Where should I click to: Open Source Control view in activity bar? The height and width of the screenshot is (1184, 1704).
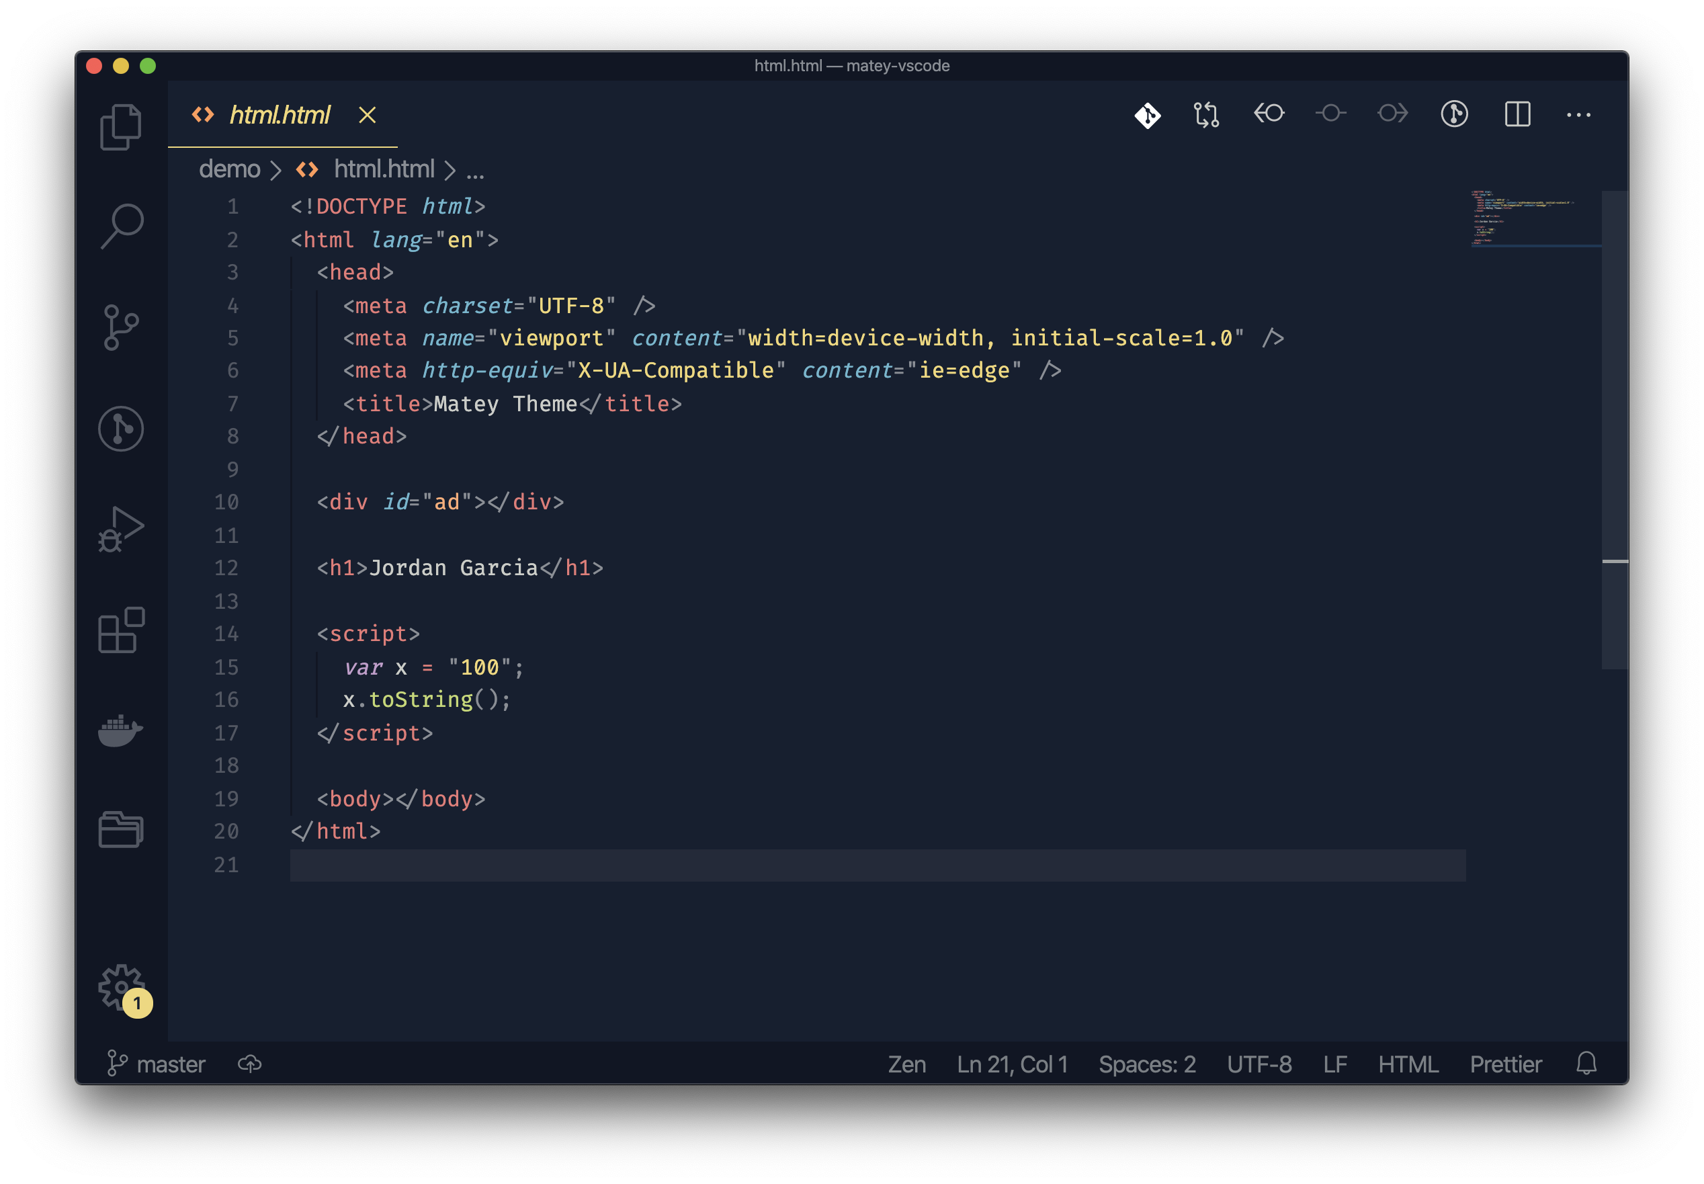(120, 327)
